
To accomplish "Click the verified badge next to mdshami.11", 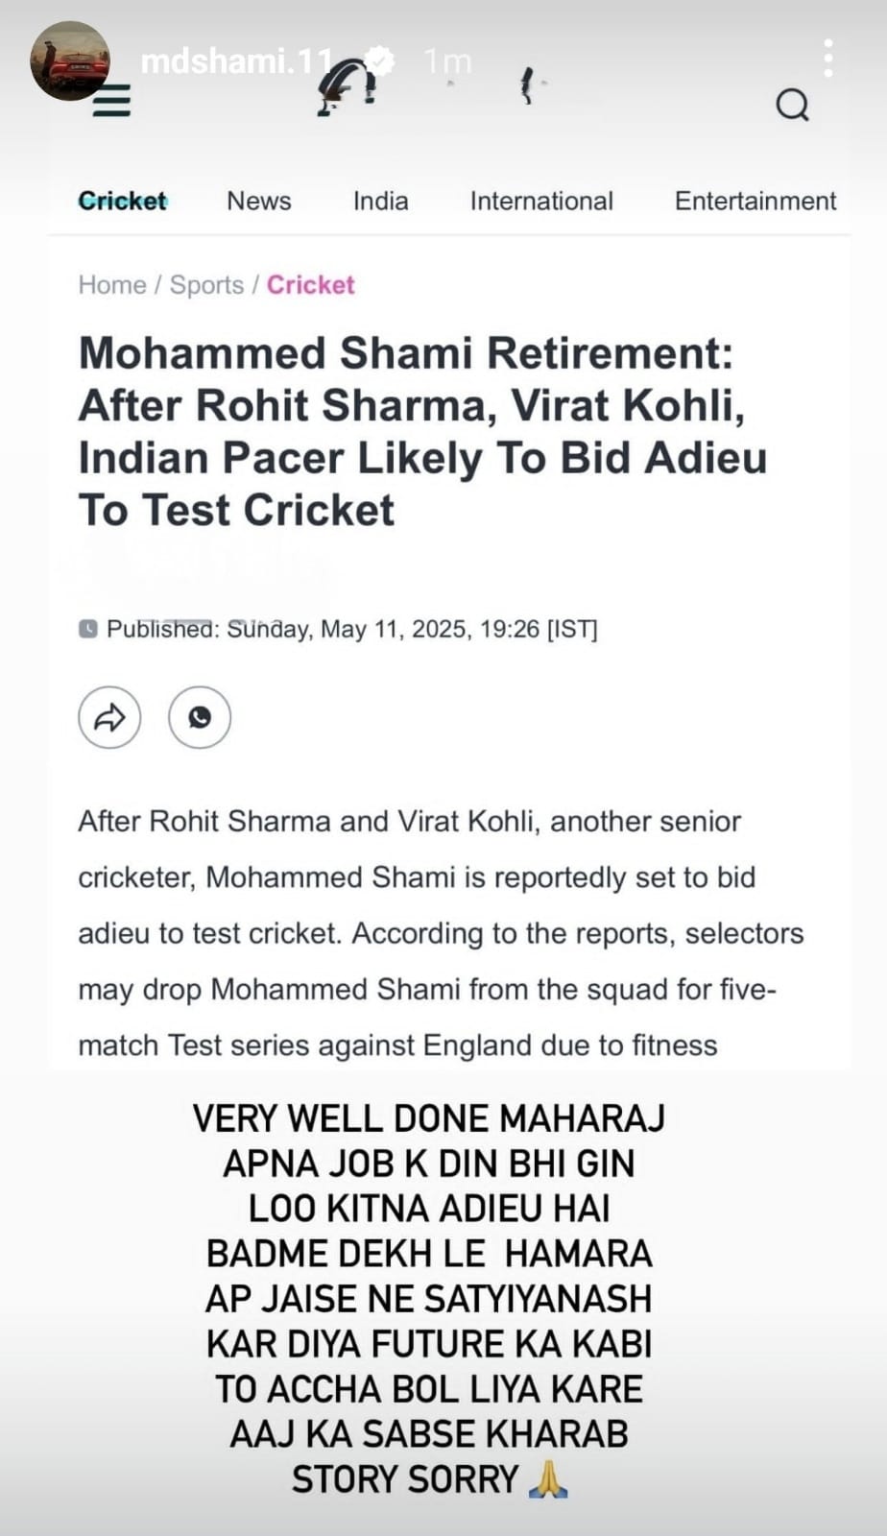I will click(380, 61).
